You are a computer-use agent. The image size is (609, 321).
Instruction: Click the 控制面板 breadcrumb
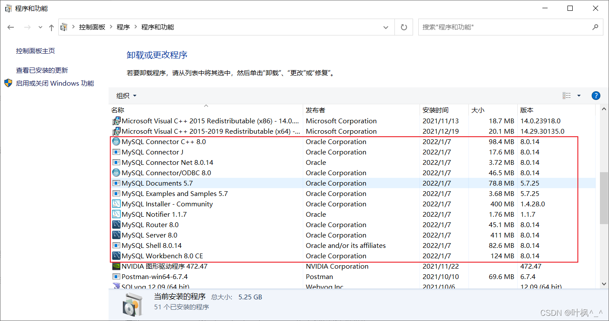(92, 27)
